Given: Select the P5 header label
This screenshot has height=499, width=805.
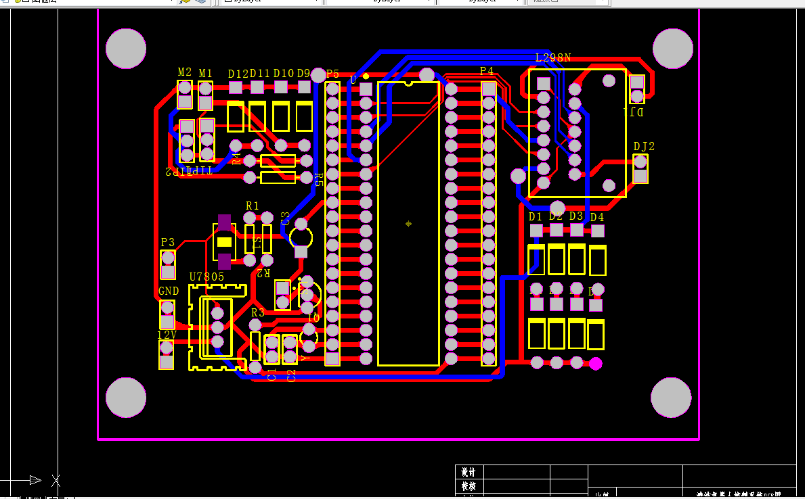Looking at the screenshot, I should coord(332,74).
